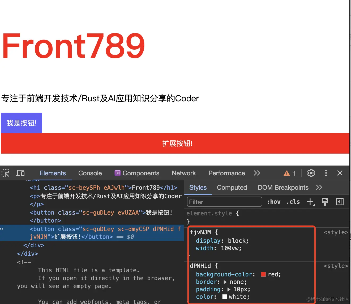Show more Styles sidebar tabs
351x304 pixels.
pos(319,188)
